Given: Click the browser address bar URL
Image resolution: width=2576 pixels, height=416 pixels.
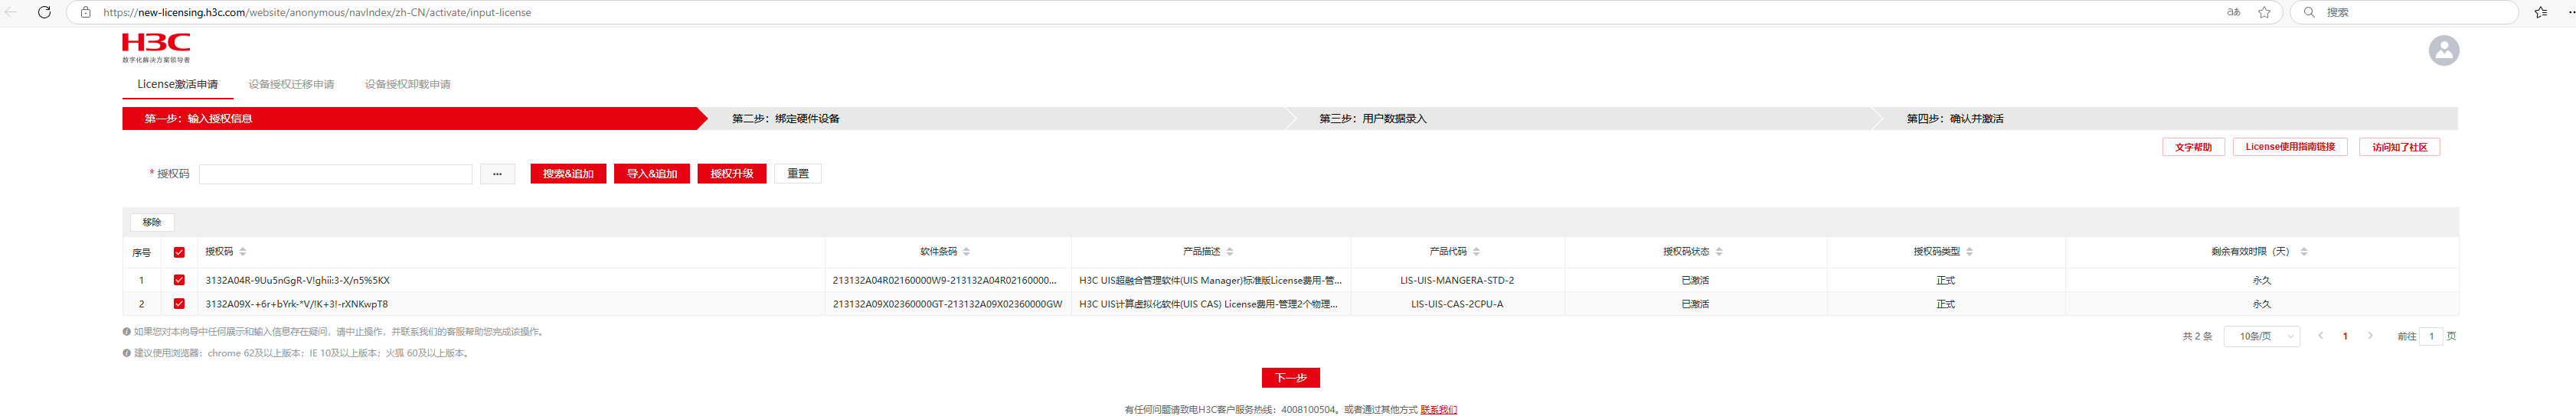Looking at the screenshot, I should tap(317, 12).
